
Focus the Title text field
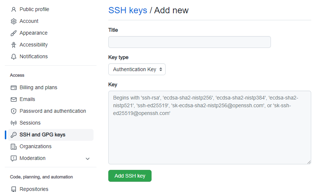click(189, 42)
